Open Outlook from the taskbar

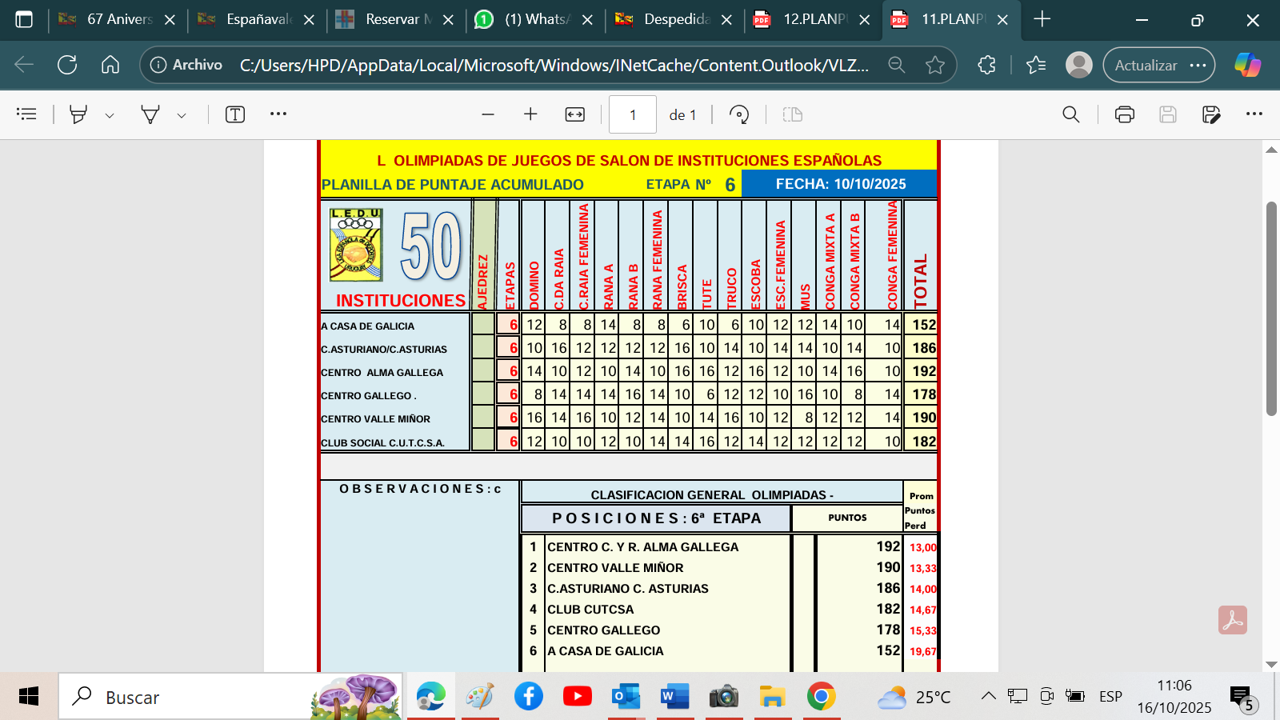[x=626, y=696]
